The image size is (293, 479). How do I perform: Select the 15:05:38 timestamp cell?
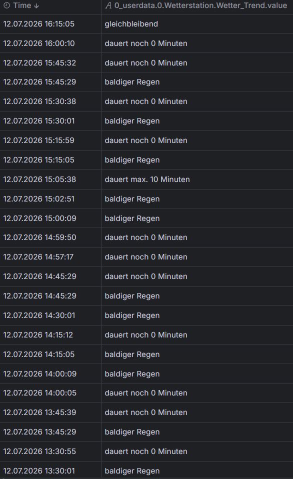click(x=50, y=179)
